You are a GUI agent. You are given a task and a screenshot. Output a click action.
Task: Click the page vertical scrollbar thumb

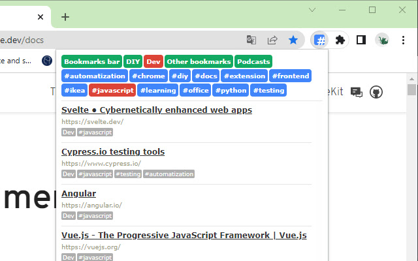pos(411,89)
